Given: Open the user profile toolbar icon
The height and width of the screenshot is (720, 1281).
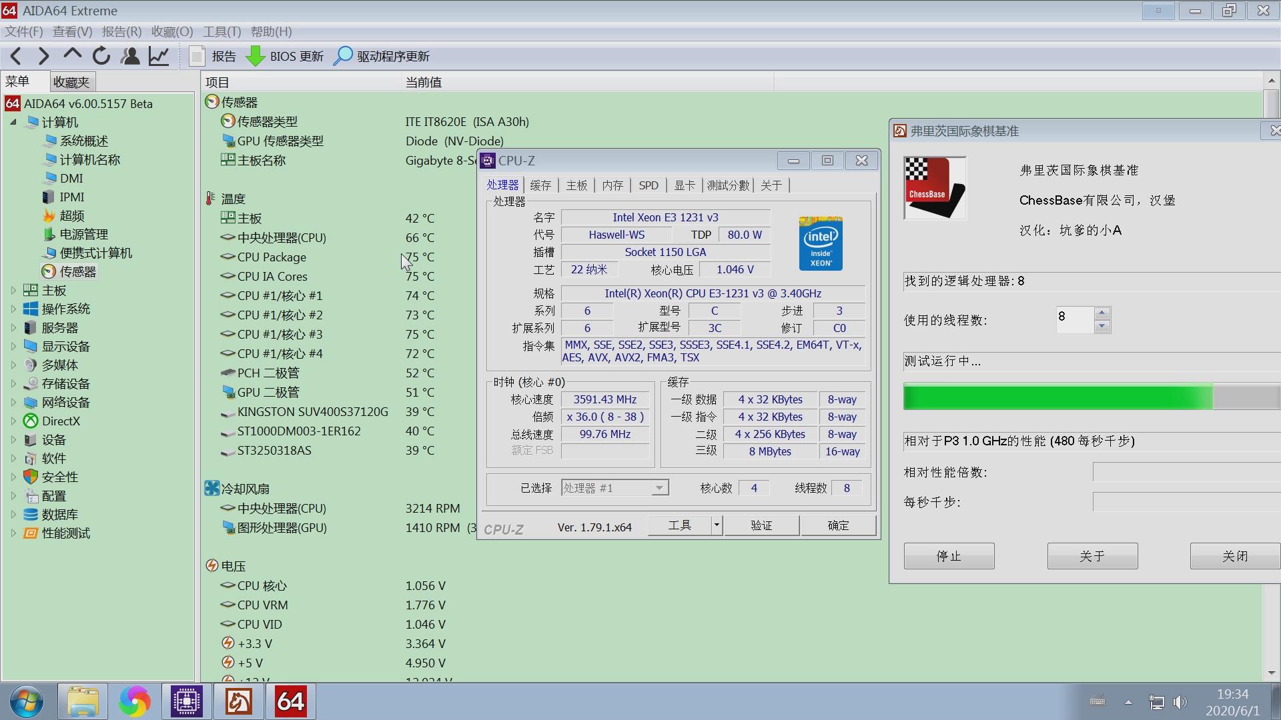Looking at the screenshot, I should [x=130, y=57].
